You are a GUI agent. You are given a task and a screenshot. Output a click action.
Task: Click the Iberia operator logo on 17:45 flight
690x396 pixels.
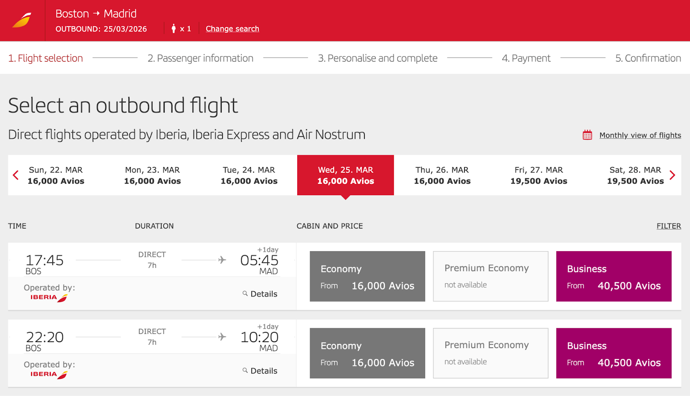49,298
